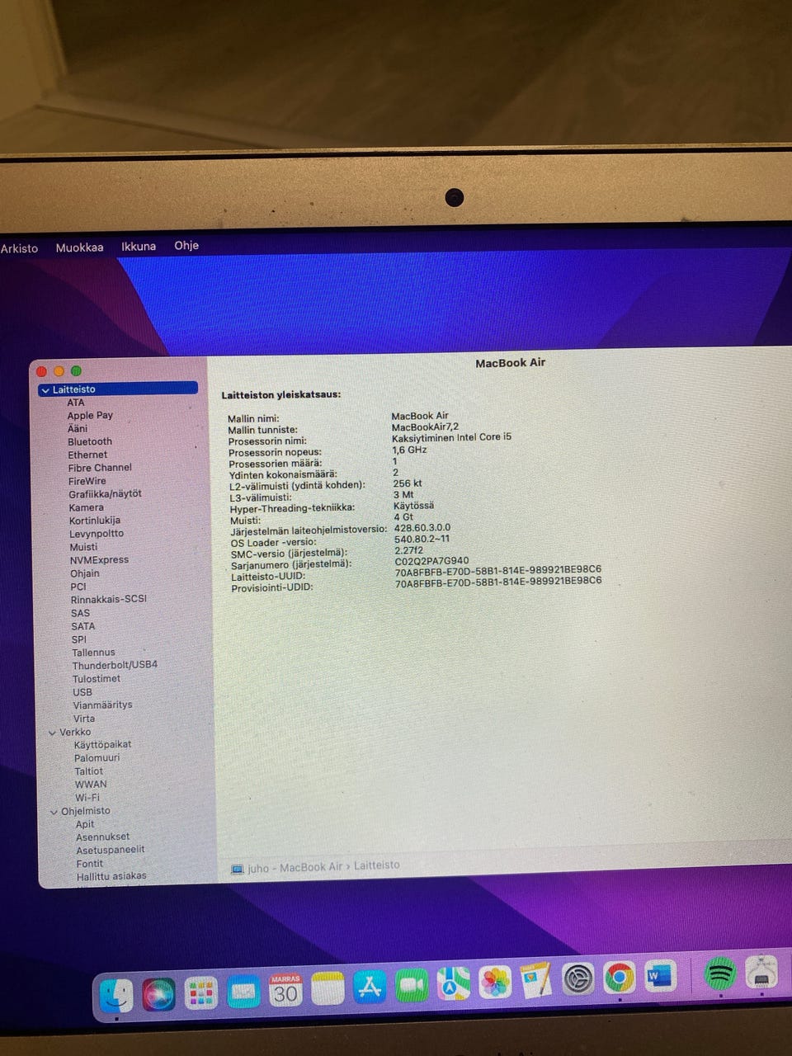Select Käyttöpaikat under Verkko
The height and width of the screenshot is (1056, 792).
pos(102,744)
